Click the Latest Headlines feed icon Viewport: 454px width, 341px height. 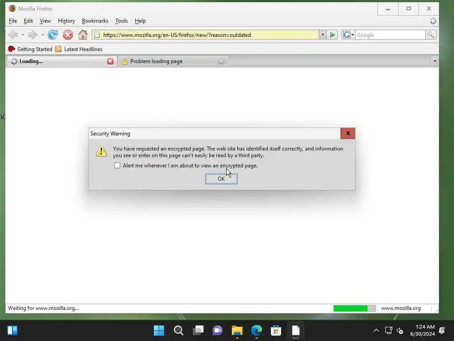(x=59, y=49)
